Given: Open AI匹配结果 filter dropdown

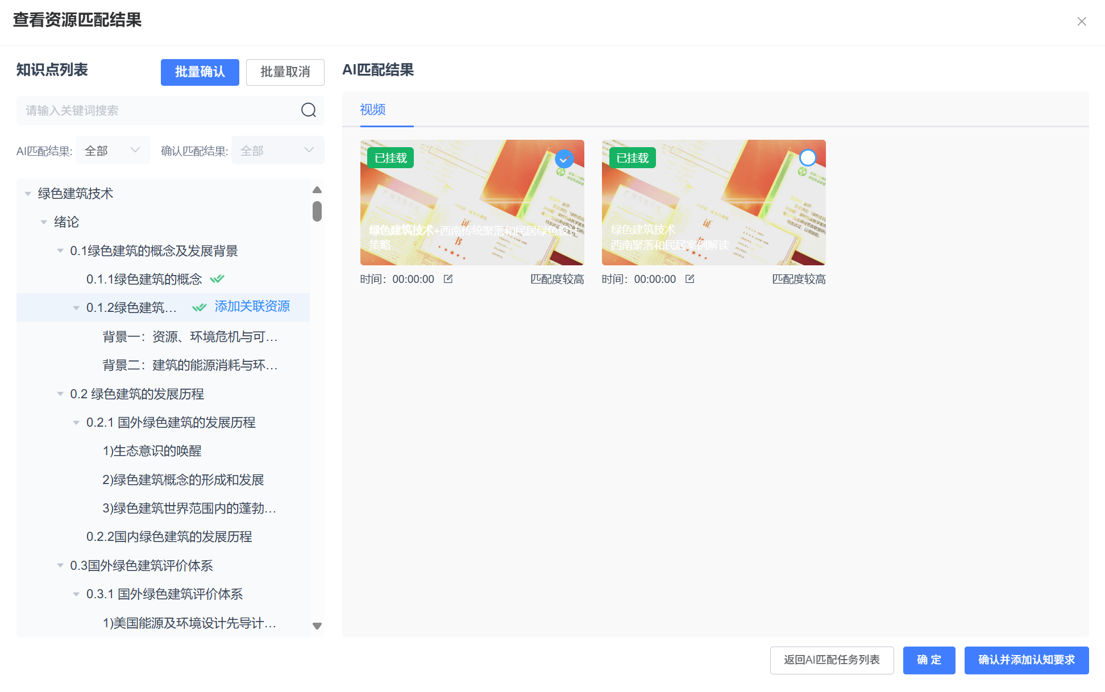Looking at the screenshot, I should (x=113, y=151).
